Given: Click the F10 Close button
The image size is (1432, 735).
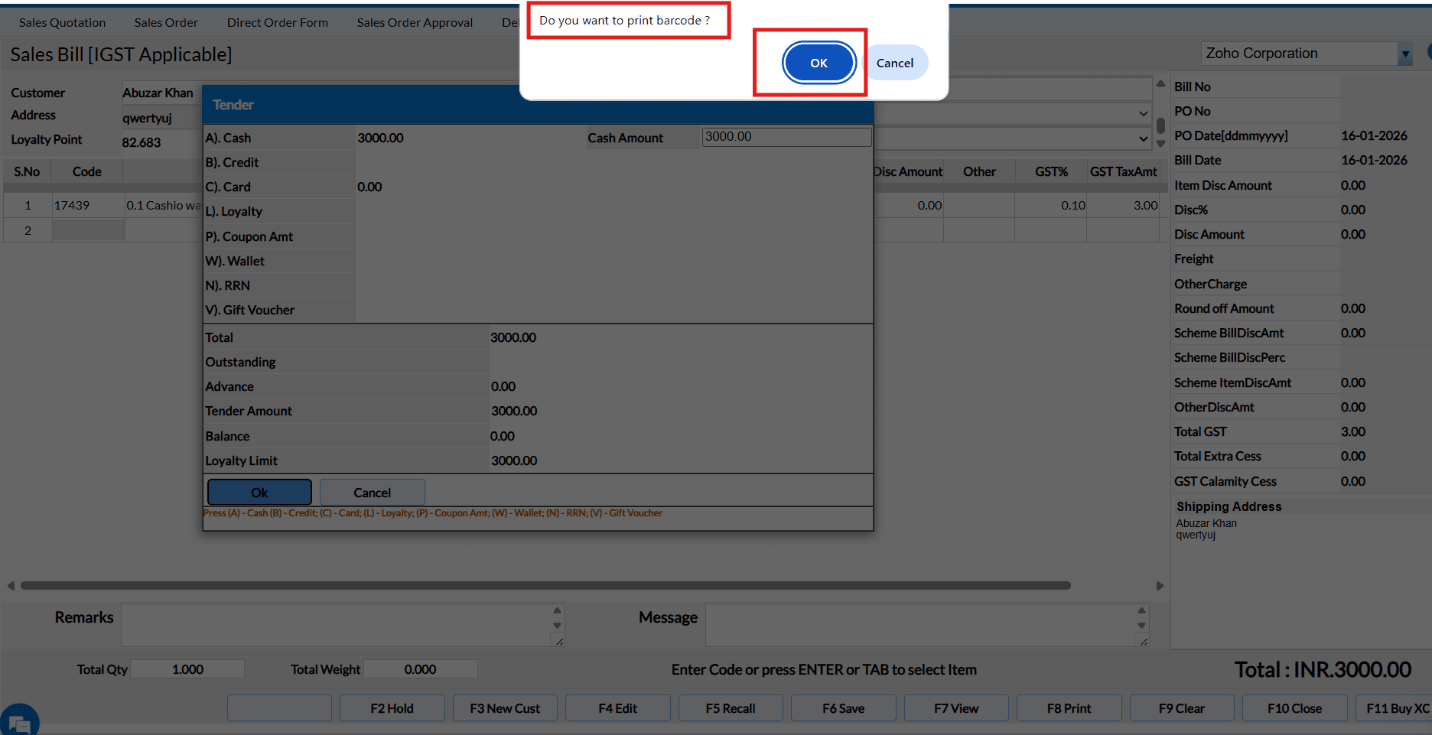Looking at the screenshot, I should point(1295,708).
